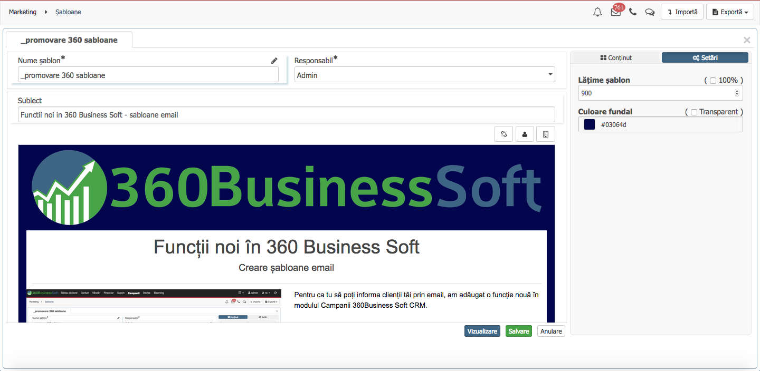
Task: Switch to the Setări tab
Action: click(705, 58)
